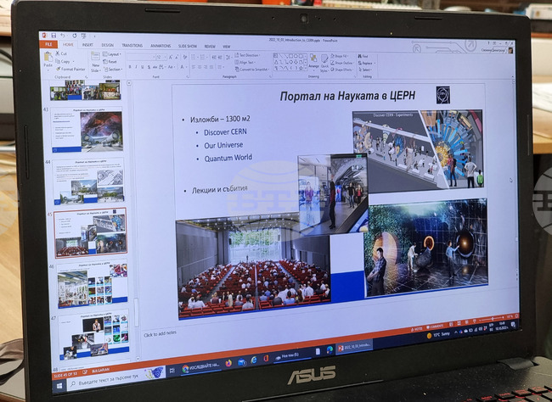Open the font name combo box

[x=141, y=58]
